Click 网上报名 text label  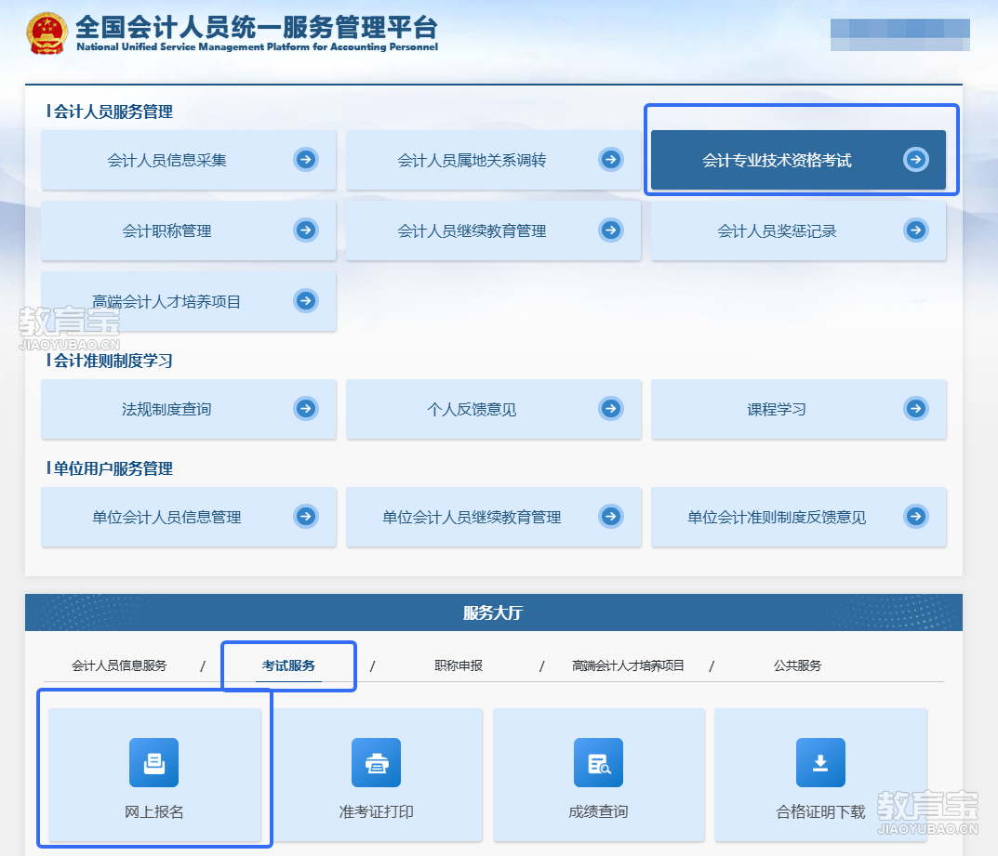[154, 811]
